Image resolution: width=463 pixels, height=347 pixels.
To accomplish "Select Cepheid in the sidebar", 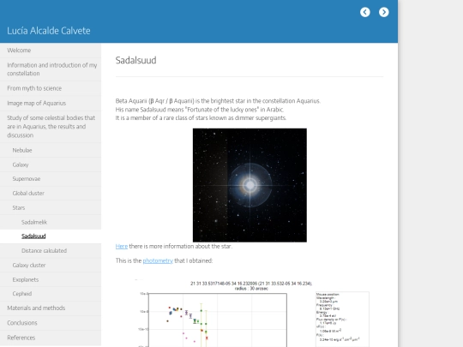I will point(51,294).
